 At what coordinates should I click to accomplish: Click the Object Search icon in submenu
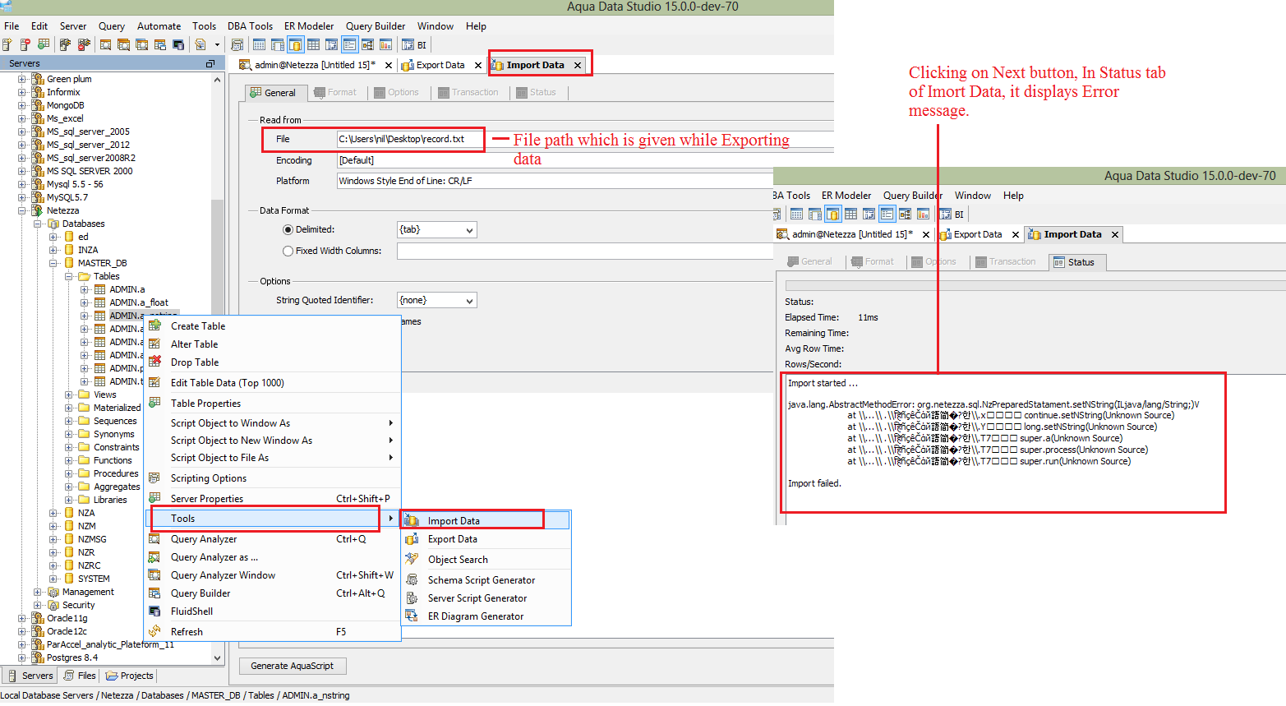coord(412,559)
